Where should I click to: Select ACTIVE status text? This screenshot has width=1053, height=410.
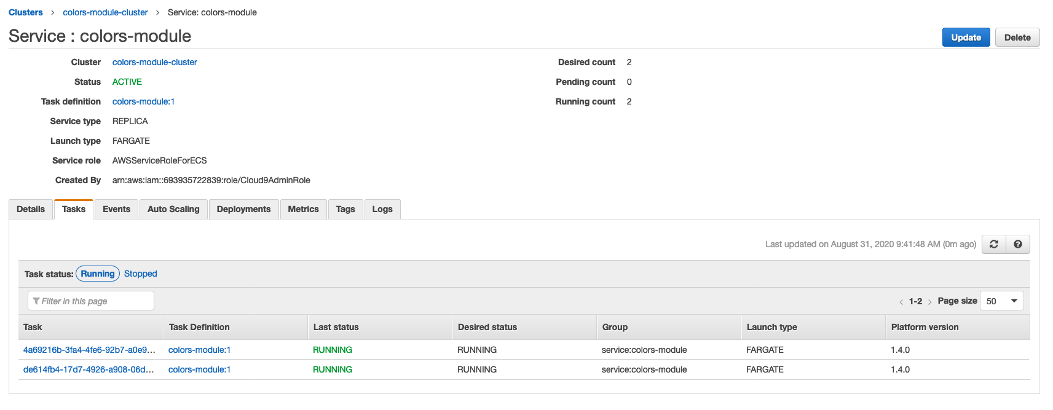click(x=127, y=82)
